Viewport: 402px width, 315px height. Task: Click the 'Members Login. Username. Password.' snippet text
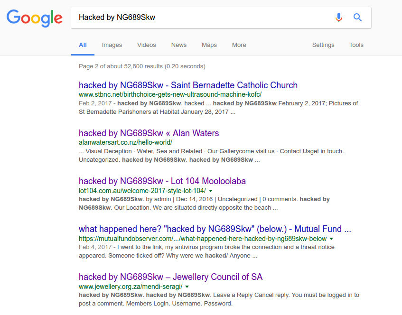coord(179,304)
